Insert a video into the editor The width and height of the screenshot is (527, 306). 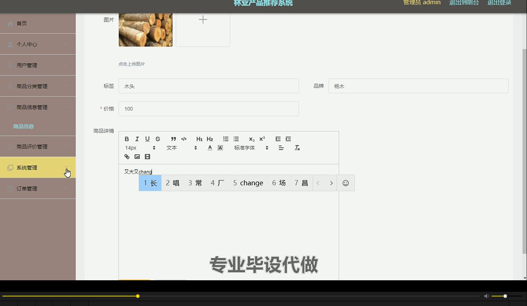(147, 156)
